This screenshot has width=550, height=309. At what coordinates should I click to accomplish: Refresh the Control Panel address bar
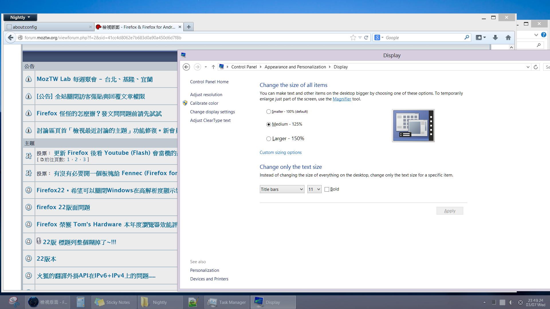(x=536, y=67)
